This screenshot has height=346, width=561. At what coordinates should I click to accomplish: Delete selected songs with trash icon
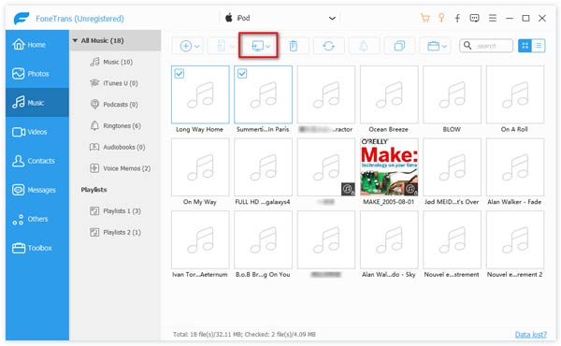pos(293,46)
